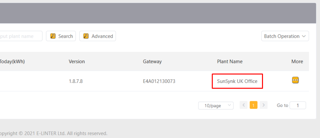This screenshot has height=138, width=320.
Task: Click the E-LINTER copyright footer text
Action: (x=53, y=134)
